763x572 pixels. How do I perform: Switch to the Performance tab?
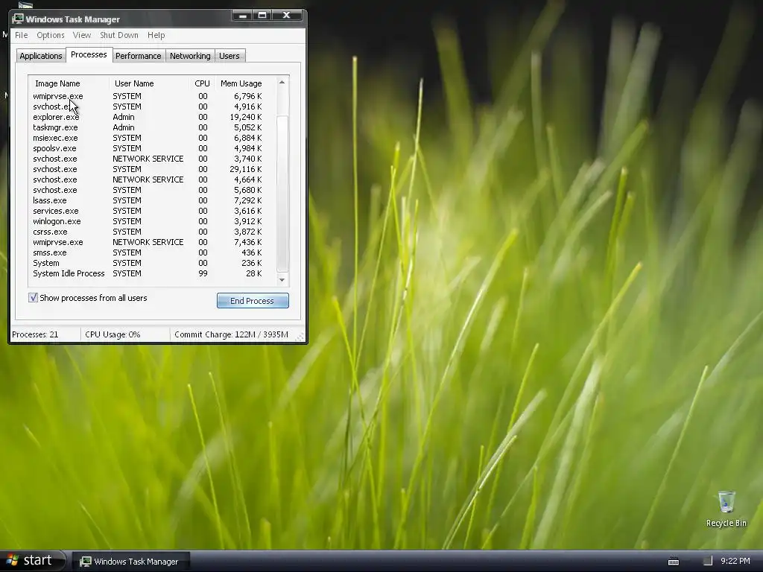(138, 56)
